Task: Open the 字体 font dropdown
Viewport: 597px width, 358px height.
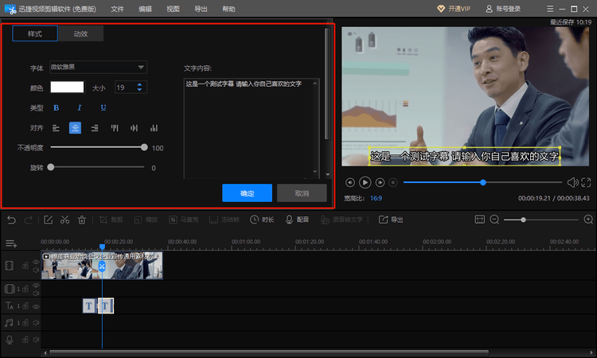Action: point(98,68)
